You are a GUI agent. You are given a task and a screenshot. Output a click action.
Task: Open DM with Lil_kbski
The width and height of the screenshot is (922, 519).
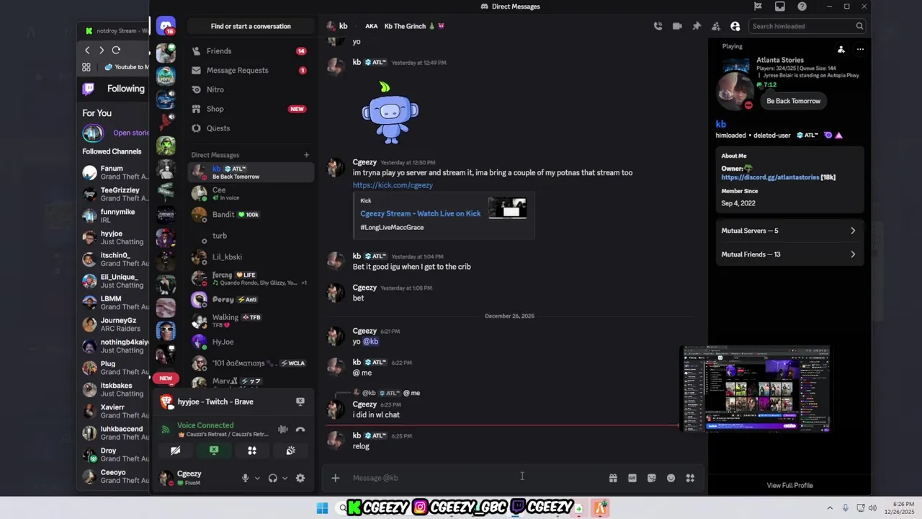click(x=250, y=257)
